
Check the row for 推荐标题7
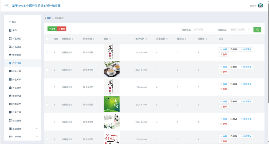pyautogui.click(x=47, y=70)
